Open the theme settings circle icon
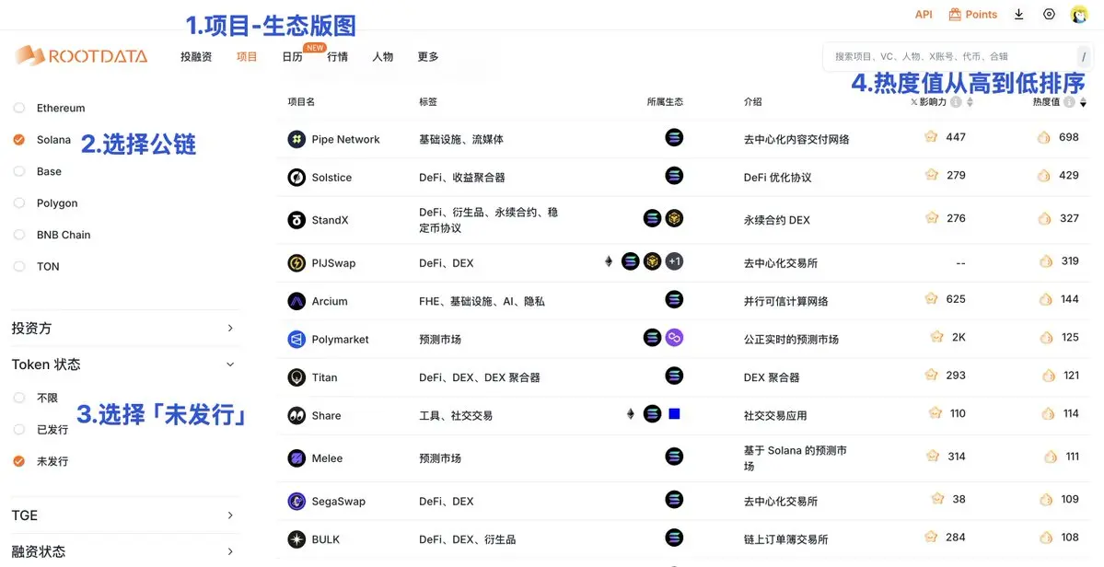The height and width of the screenshot is (567, 1104). tap(1049, 14)
